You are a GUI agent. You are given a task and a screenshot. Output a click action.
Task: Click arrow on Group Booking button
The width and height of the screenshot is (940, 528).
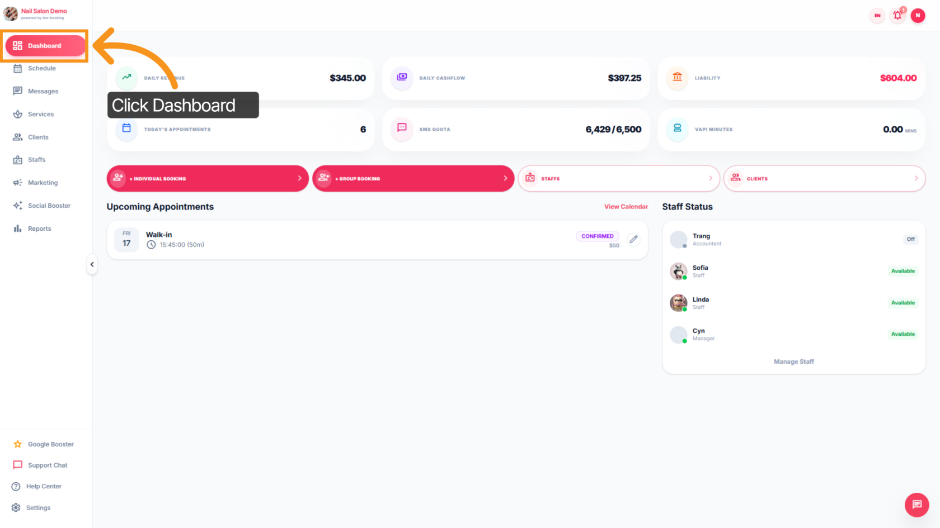(505, 178)
